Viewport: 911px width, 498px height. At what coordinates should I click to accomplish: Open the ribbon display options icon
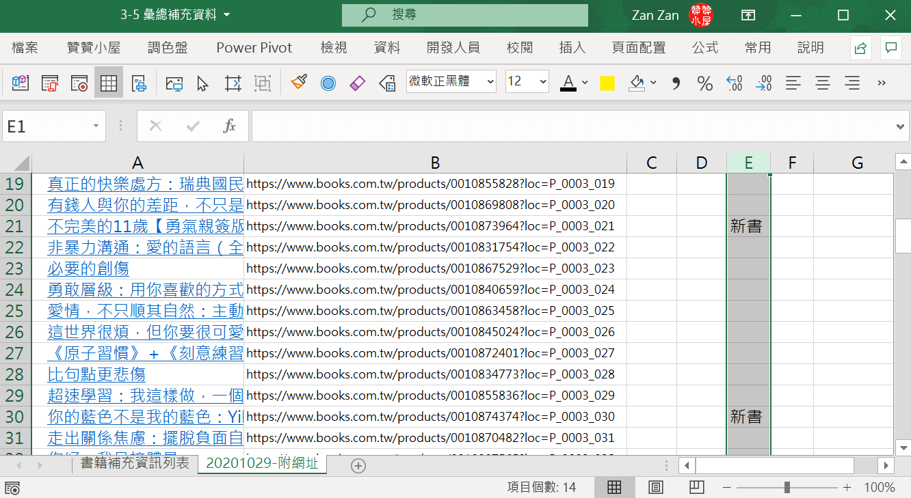[x=749, y=15]
